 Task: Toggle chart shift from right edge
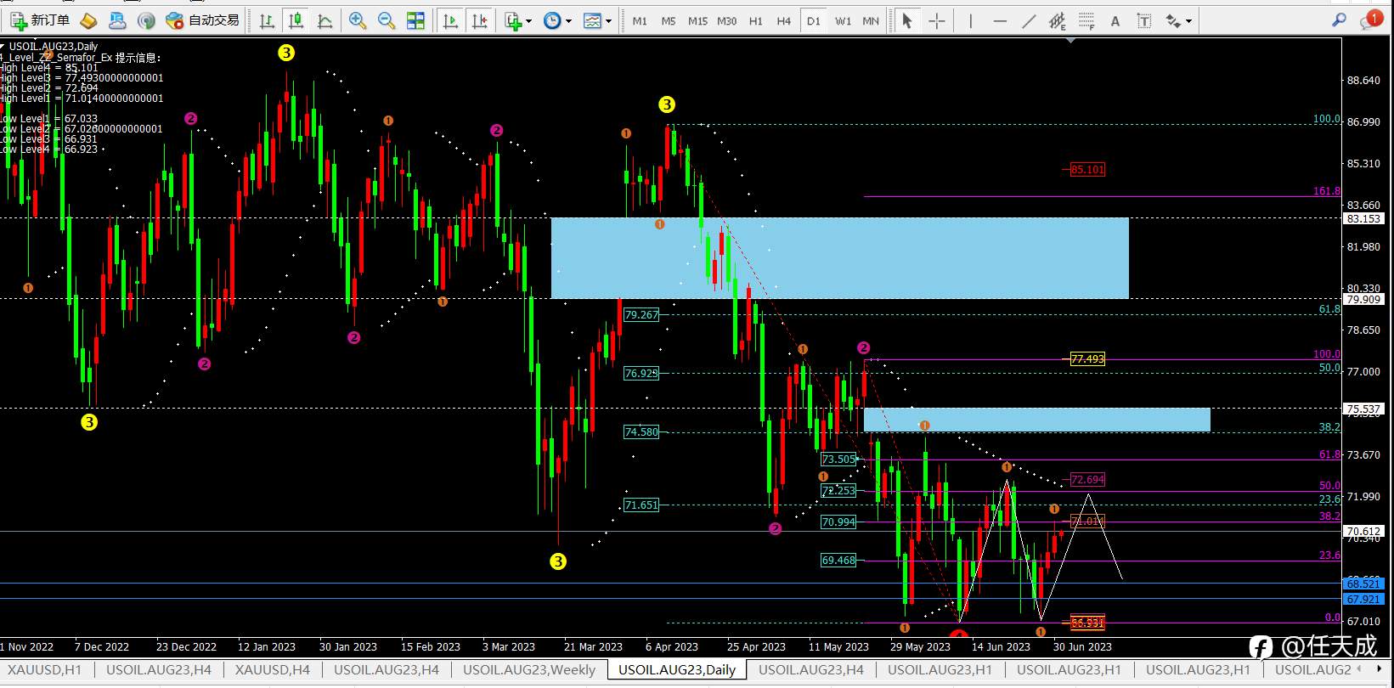[x=480, y=20]
